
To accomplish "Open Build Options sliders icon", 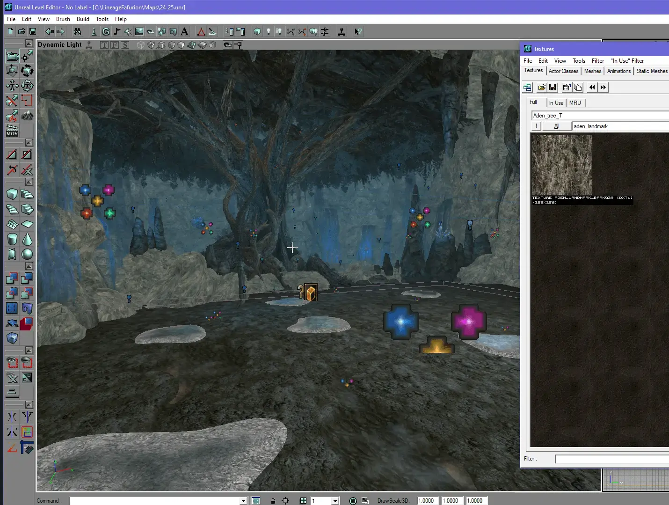I will [x=325, y=31].
